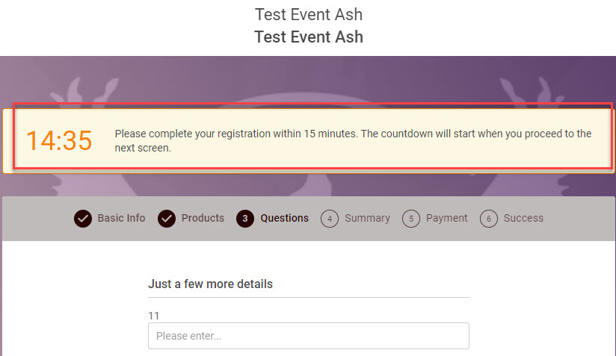Click the Products checkmark icon

[x=166, y=219]
